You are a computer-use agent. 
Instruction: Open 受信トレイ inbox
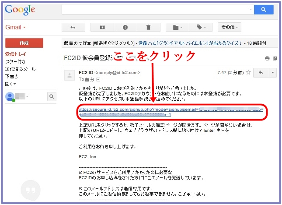[x=15, y=54]
